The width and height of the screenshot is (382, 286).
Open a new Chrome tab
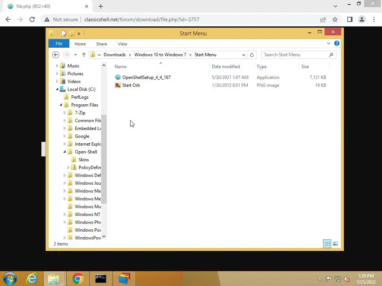101,6
